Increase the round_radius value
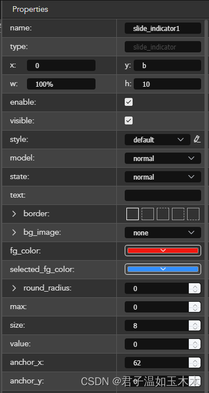Image resolution: width=209 pixels, height=393 pixels. tap(195, 285)
